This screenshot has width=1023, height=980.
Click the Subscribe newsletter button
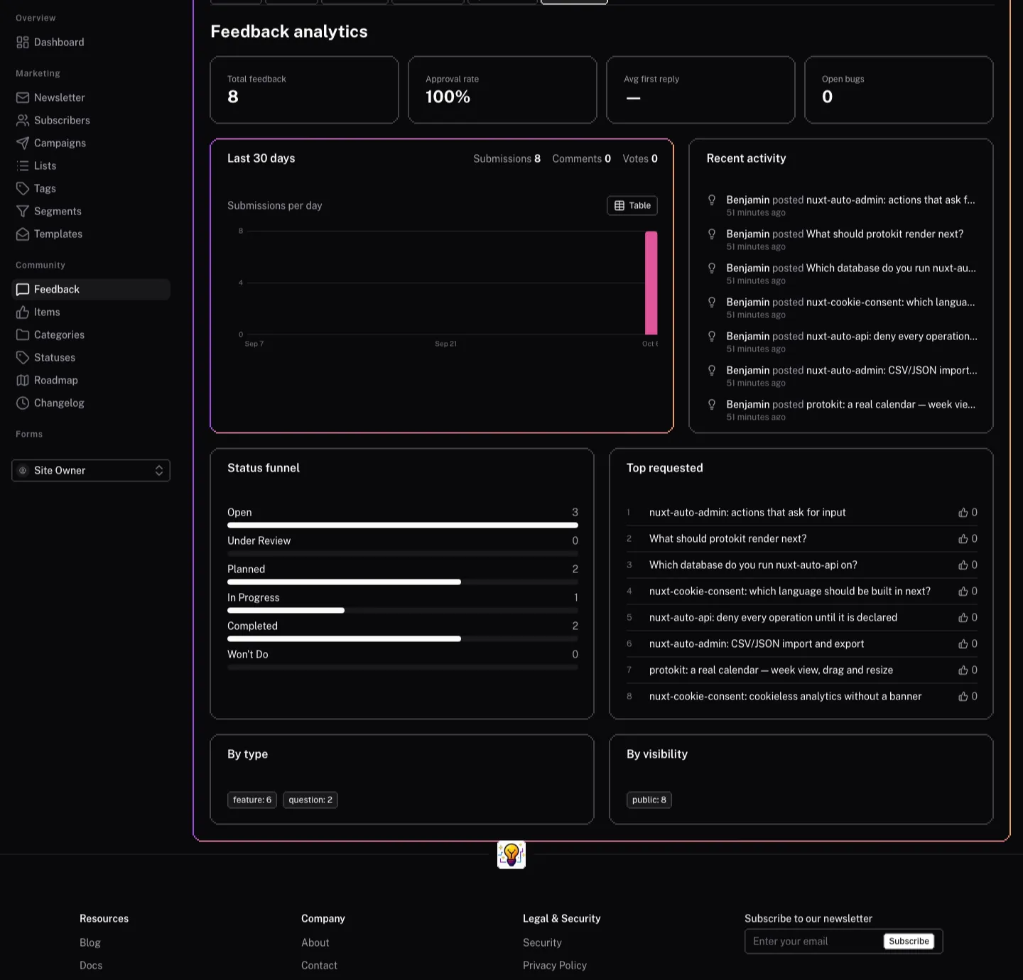tap(909, 941)
